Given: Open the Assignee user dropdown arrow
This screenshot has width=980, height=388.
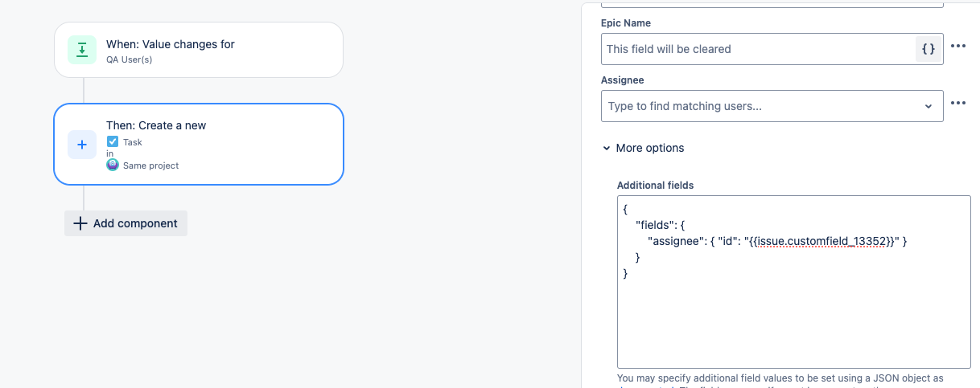Looking at the screenshot, I should coord(928,106).
